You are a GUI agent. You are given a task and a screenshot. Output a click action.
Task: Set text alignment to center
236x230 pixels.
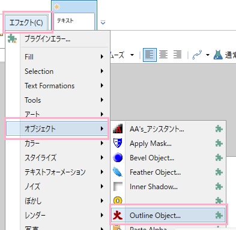(x=163, y=55)
